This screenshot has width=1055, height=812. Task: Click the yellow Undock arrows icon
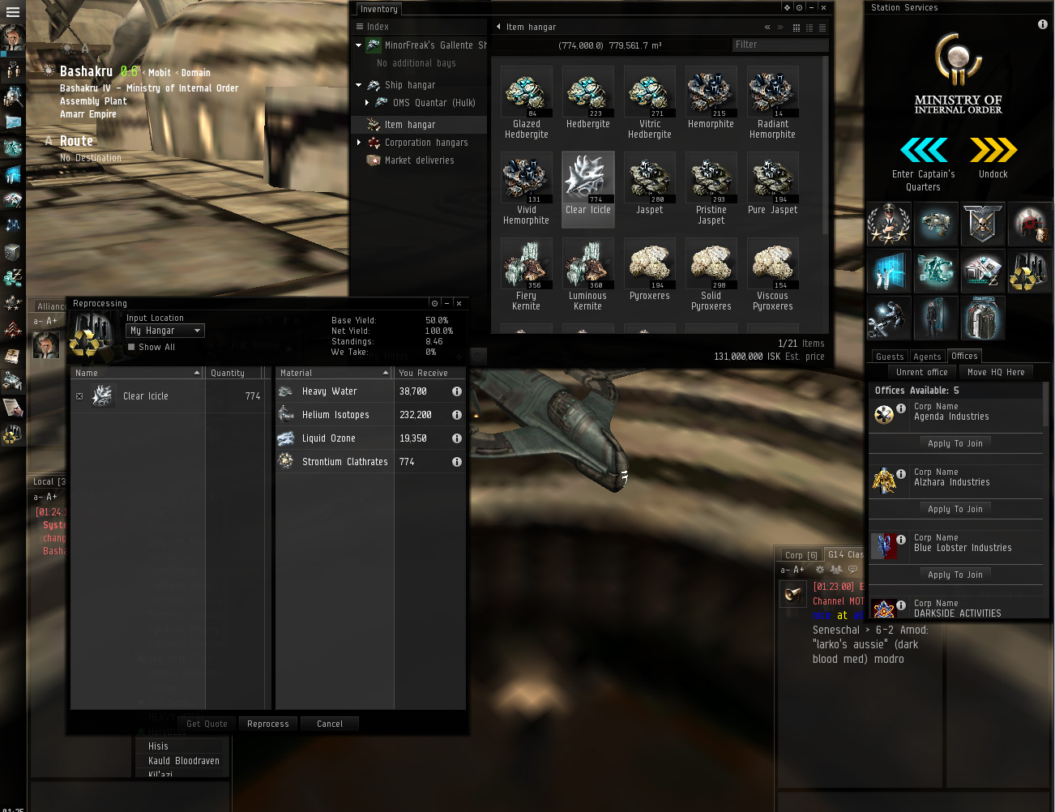pos(993,150)
